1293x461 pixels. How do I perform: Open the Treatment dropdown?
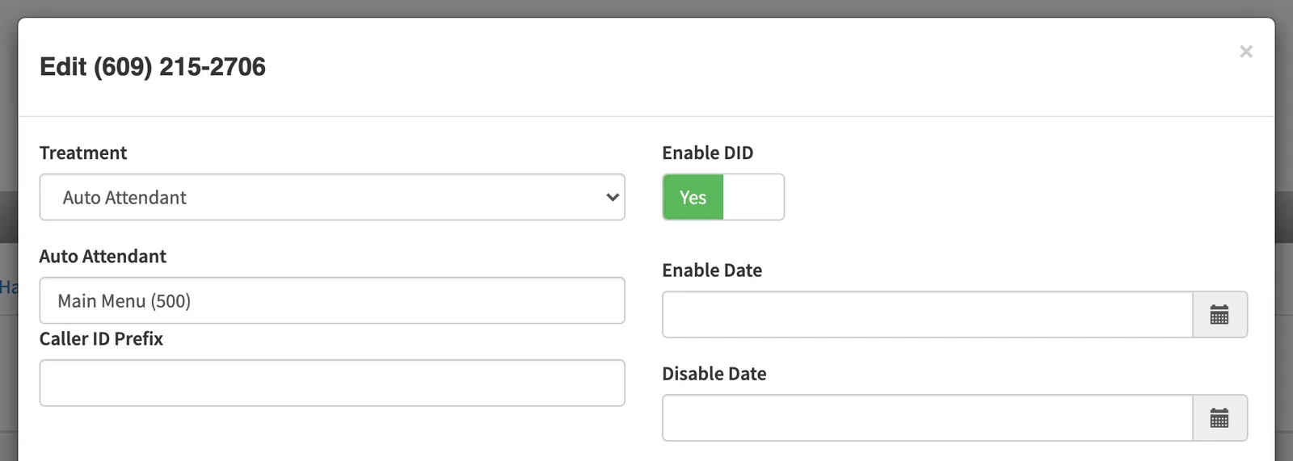click(332, 197)
